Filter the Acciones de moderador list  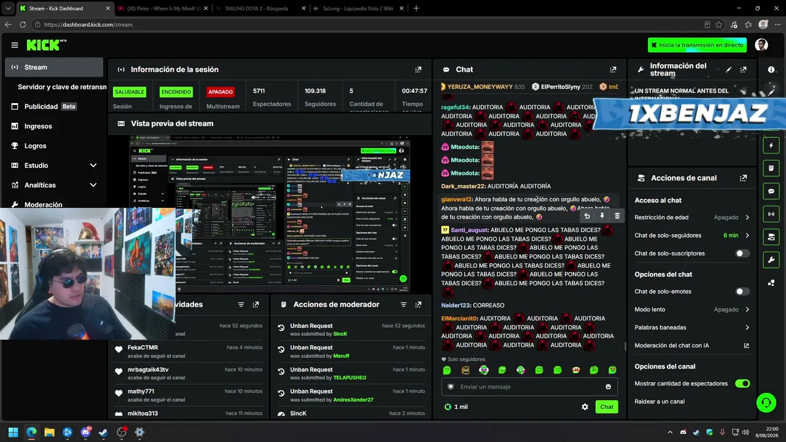[403, 304]
